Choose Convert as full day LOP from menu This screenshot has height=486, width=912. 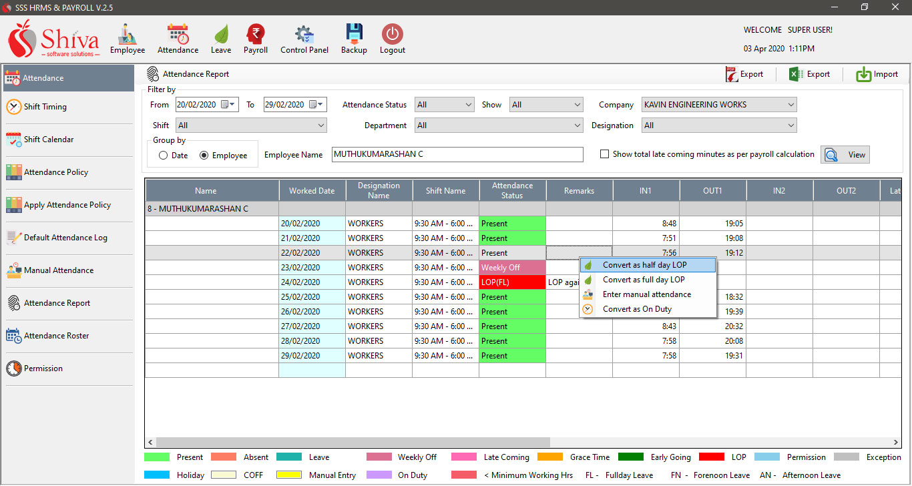coord(644,279)
